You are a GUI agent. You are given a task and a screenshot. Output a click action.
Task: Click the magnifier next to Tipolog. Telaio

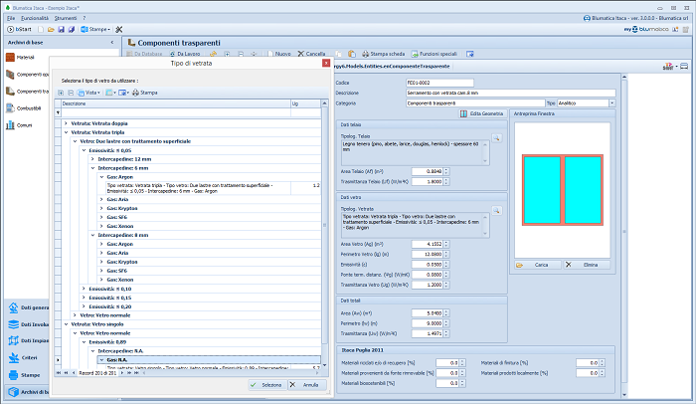point(496,137)
